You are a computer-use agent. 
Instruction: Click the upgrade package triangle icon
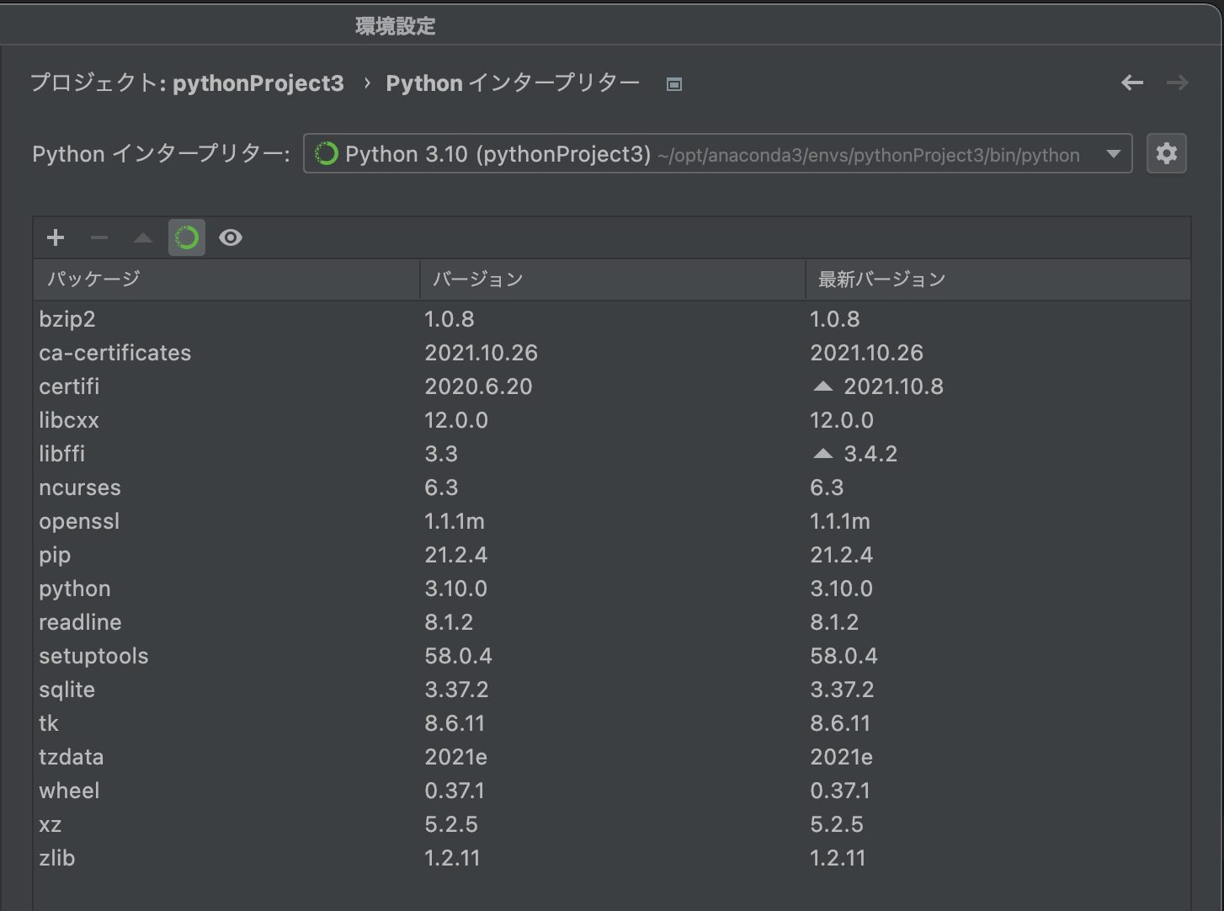pyautogui.click(x=143, y=238)
